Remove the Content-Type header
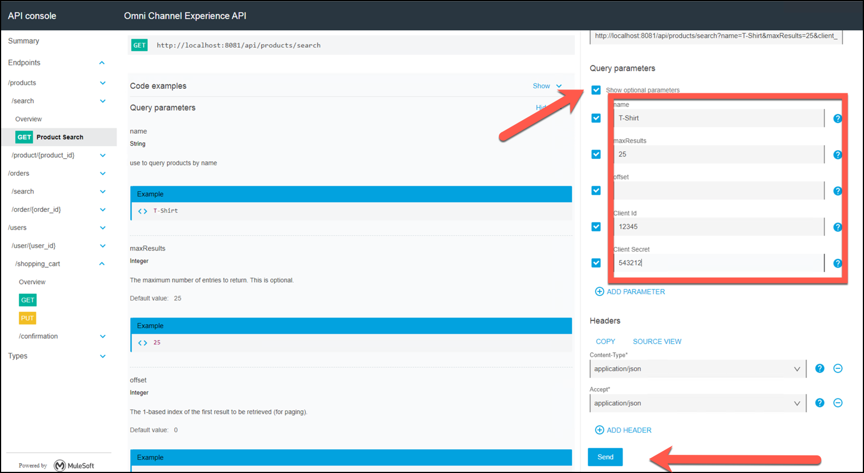The image size is (864, 473). click(x=838, y=368)
